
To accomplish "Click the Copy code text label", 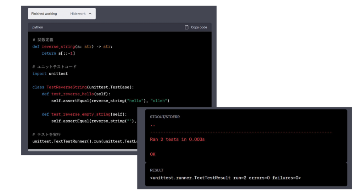I will 199,27.
